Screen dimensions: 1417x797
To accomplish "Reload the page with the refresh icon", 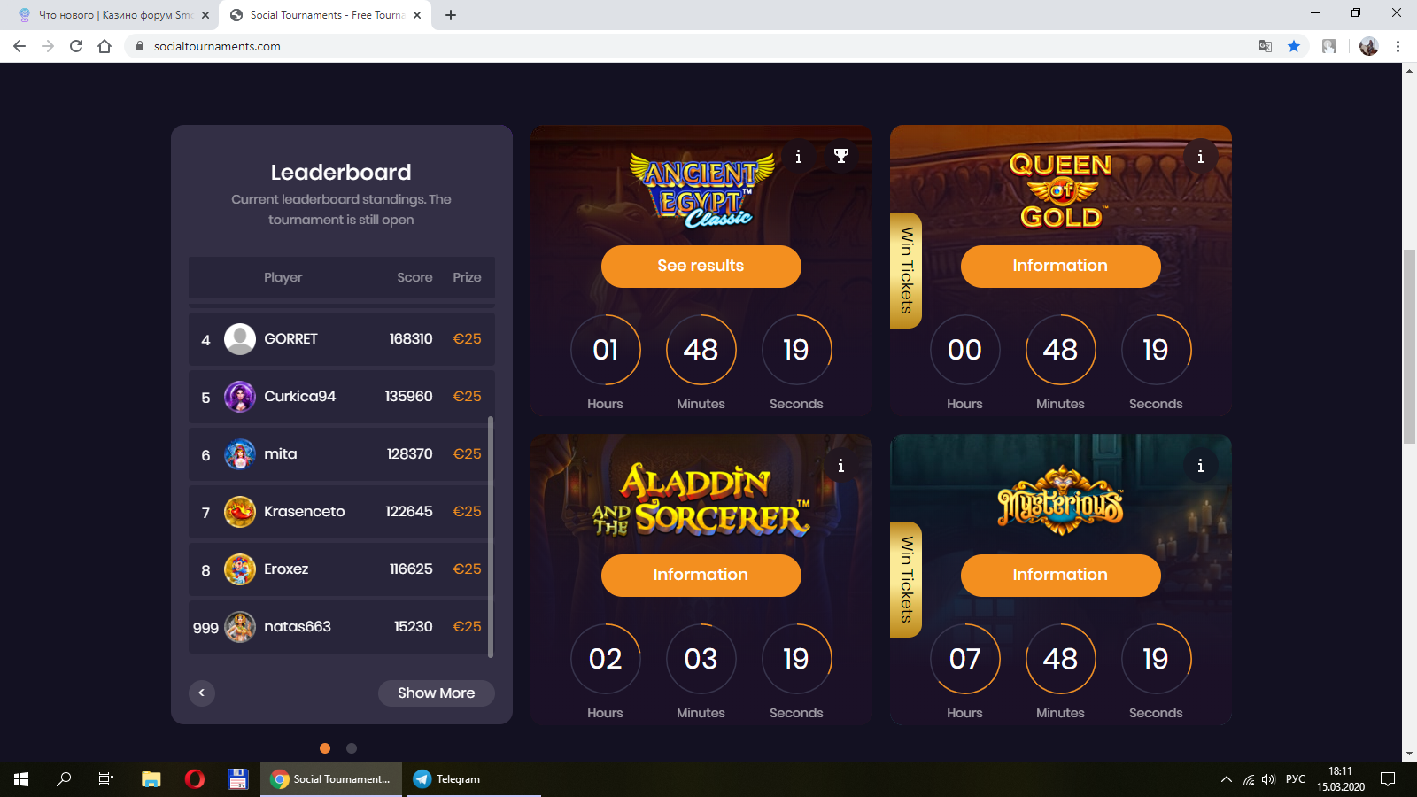I will tap(76, 46).
